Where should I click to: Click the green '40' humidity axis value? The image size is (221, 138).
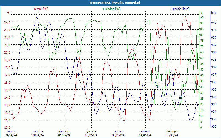(202, 81)
